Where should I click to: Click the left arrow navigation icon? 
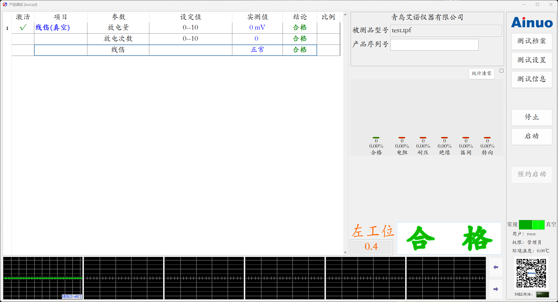tap(496, 267)
